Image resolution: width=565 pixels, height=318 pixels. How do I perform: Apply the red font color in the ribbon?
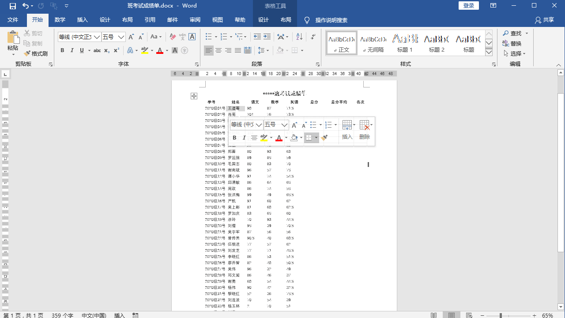(x=160, y=51)
